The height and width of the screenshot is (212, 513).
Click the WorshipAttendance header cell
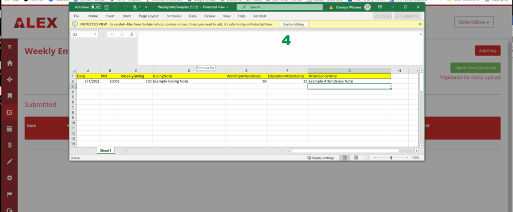pos(246,76)
